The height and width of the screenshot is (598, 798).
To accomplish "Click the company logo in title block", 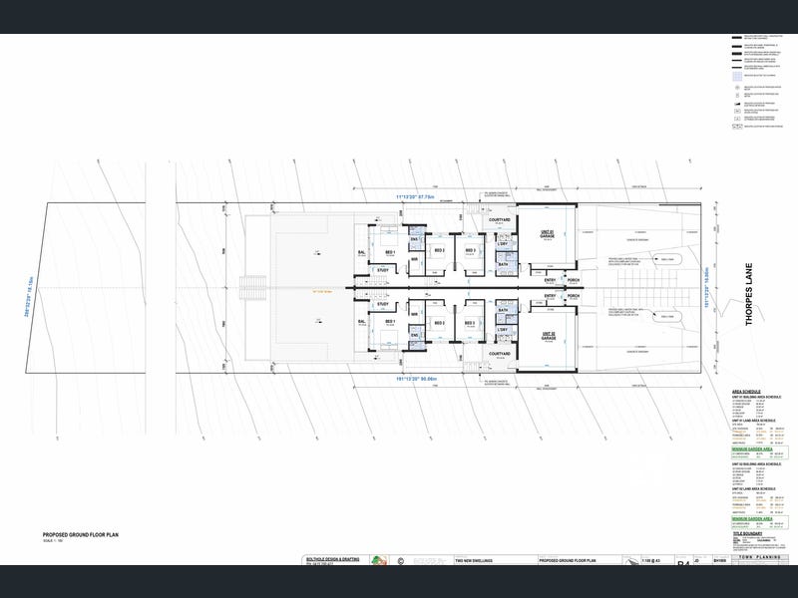I will click(x=378, y=562).
